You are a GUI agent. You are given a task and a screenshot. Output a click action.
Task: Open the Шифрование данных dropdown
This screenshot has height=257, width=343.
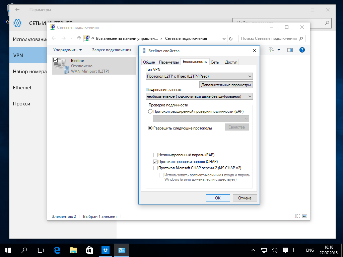coord(199,96)
